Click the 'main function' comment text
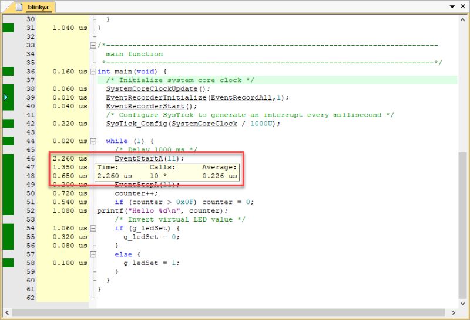Image resolution: width=470 pixels, height=320 pixels. click(135, 54)
